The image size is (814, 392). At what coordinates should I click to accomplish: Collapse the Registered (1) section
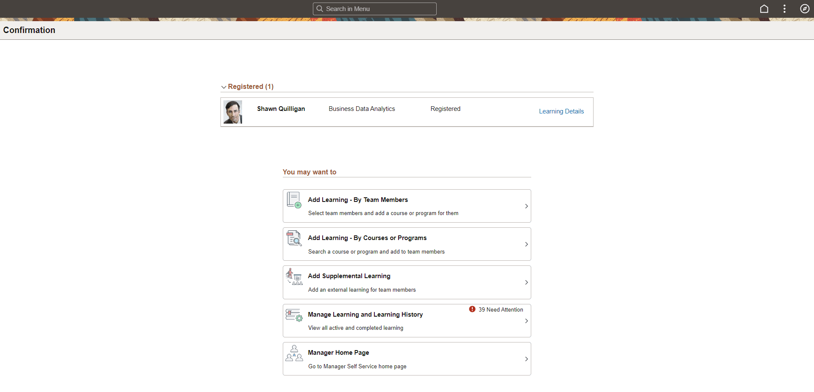coord(224,87)
